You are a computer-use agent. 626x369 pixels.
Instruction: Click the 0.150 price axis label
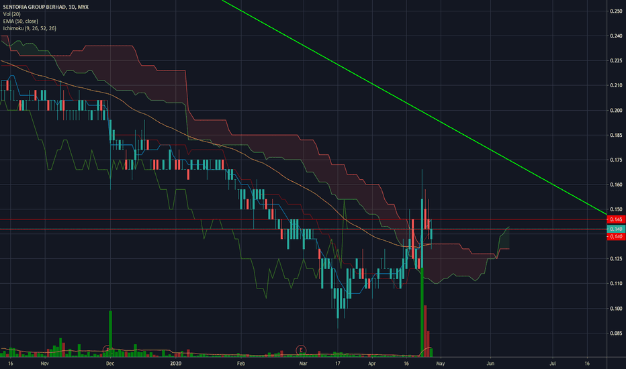(x=616, y=209)
